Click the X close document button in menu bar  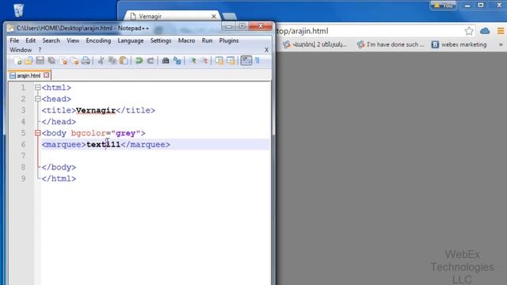pyautogui.click(x=266, y=50)
